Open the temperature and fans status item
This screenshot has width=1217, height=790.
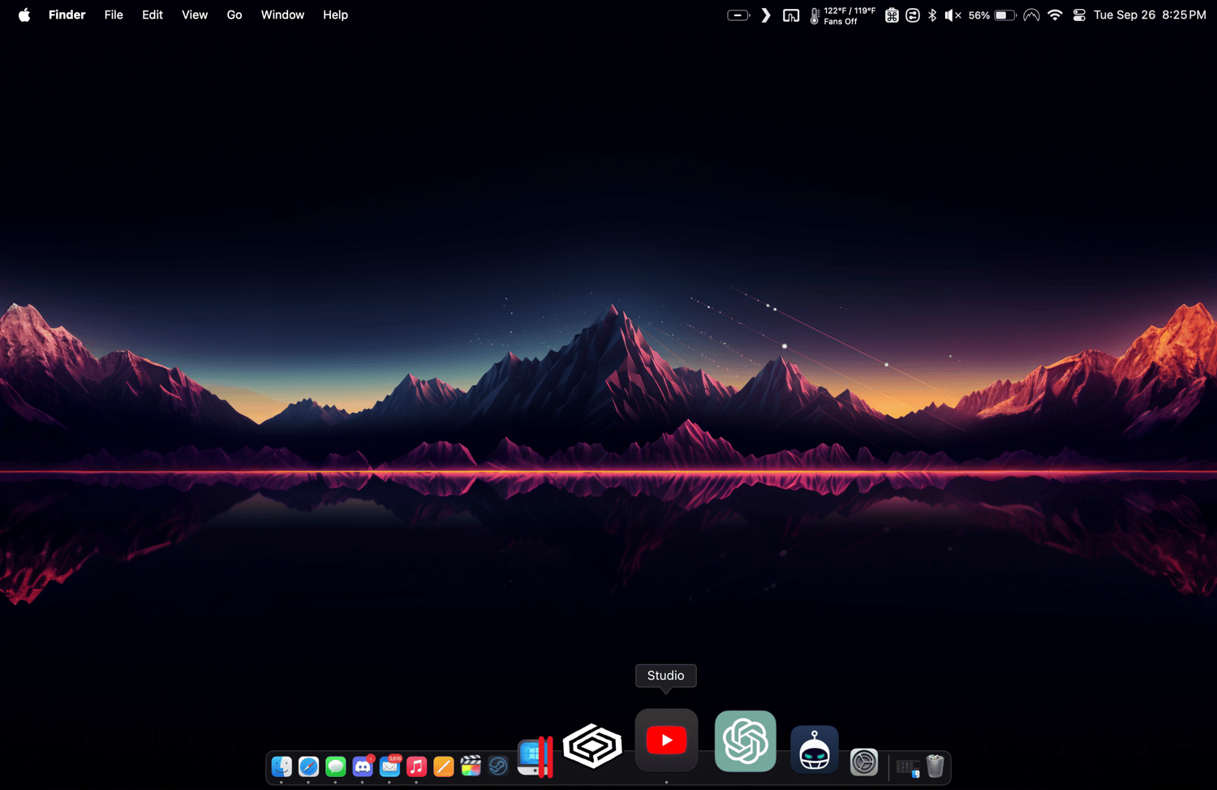(x=842, y=15)
